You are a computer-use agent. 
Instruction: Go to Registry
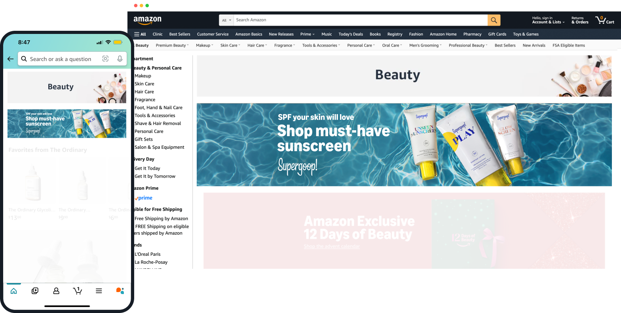tap(395, 34)
